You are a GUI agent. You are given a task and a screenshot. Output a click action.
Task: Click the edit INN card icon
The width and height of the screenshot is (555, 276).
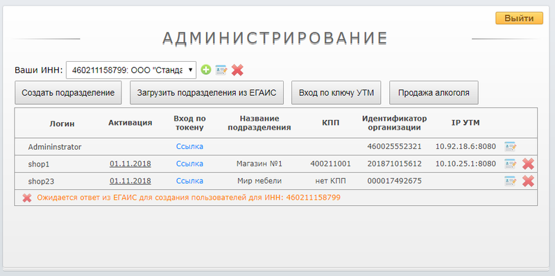221,70
